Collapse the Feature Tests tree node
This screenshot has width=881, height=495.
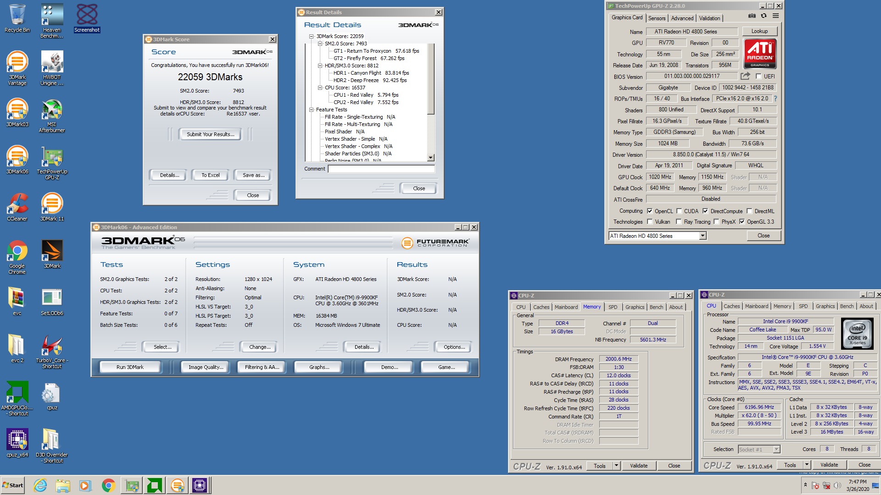311,110
